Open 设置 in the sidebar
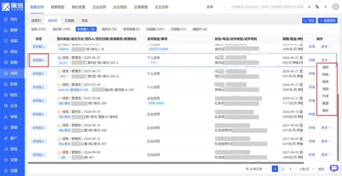The image size is (342, 176). [x=11, y=171]
